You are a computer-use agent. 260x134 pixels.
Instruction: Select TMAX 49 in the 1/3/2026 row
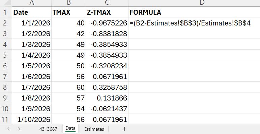tap(69, 44)
